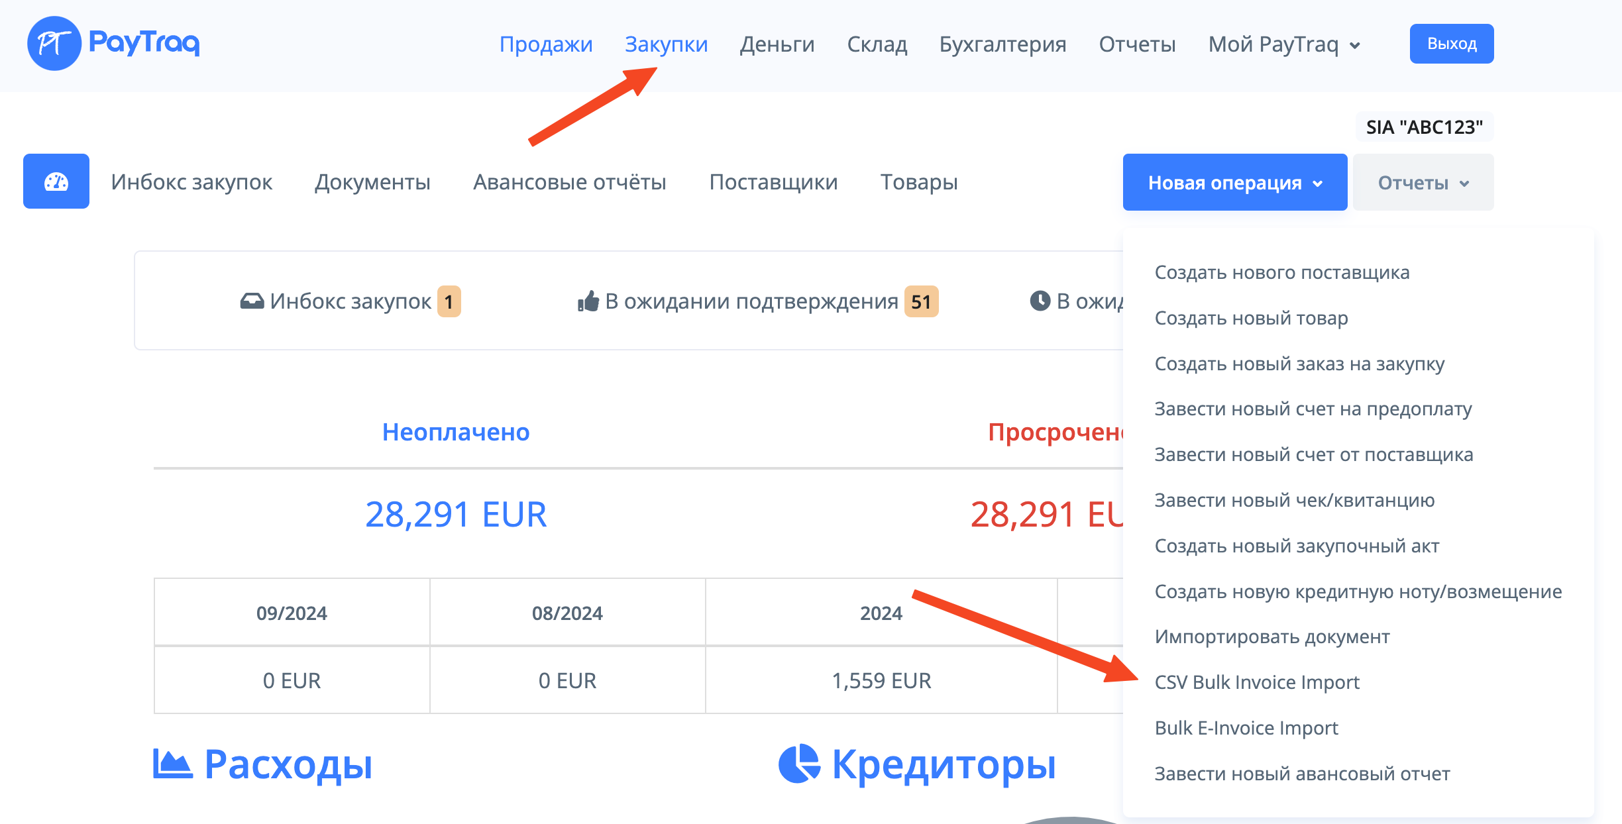This screenshot has width=1622, height=824.
Task: Open Закупки in top navigation
Action: click(666, 44)
